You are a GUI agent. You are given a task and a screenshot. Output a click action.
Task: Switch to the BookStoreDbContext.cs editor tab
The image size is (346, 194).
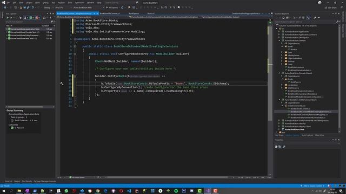pyautogui.click(x=110, y=13)
